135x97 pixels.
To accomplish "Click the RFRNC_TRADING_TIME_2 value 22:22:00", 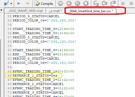I will point(66,80).
